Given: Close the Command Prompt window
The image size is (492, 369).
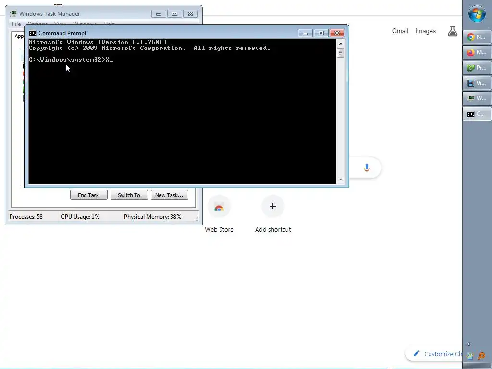Looking at the screenshot, I should [x=337, y=33].
